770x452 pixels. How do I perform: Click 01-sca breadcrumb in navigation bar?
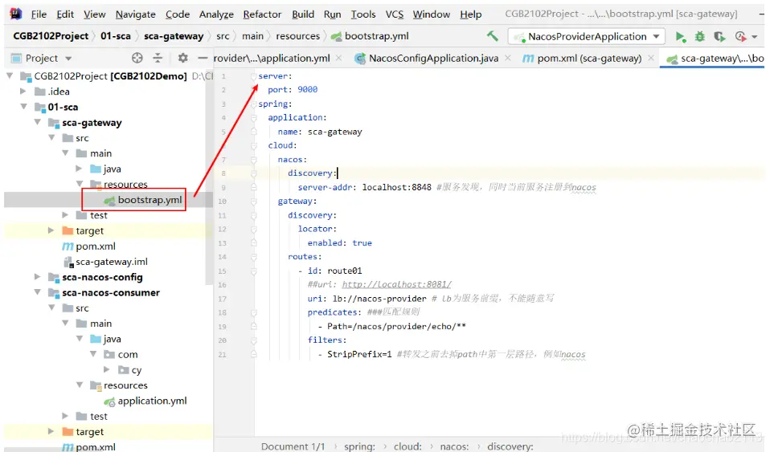116,36
